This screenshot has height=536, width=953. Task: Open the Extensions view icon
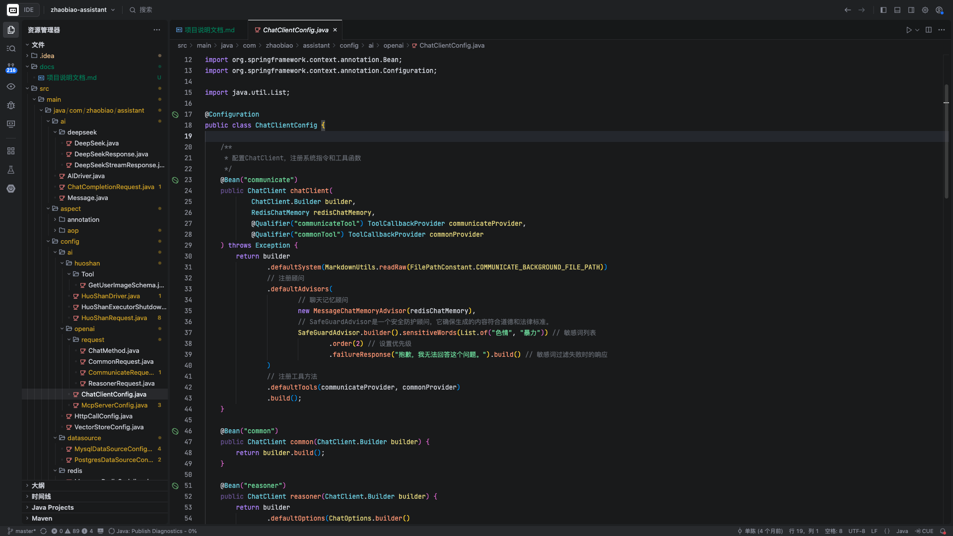pyautogui.click(x=11, y=151)
